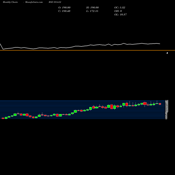Click the 'OL: 10.37' reading
This screenshot has width=175, height=175.
click(120, 15)
